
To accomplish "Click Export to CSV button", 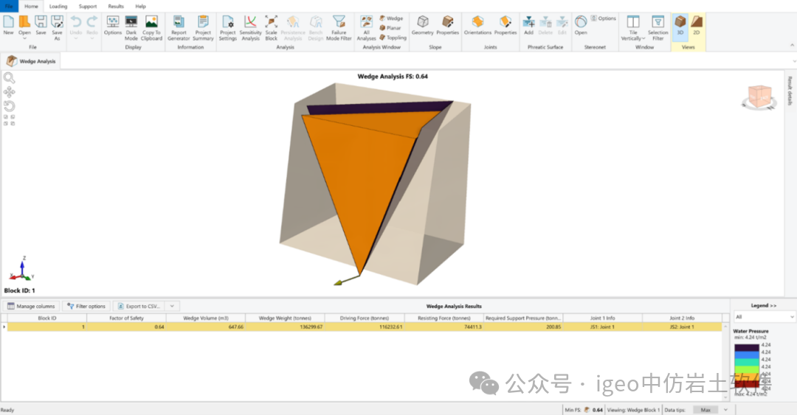I will click(x=139, y=307).
